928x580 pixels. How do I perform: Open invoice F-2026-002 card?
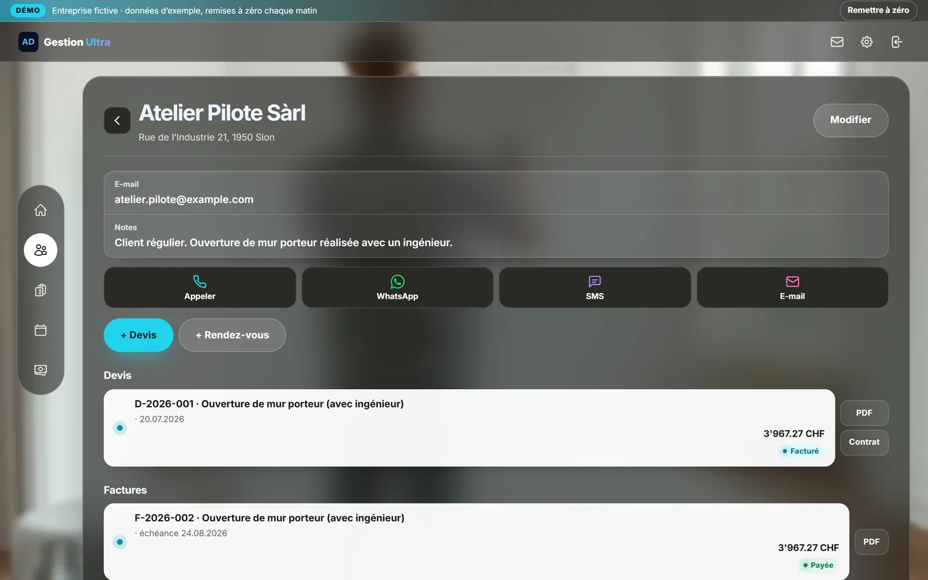coord(476,542)
